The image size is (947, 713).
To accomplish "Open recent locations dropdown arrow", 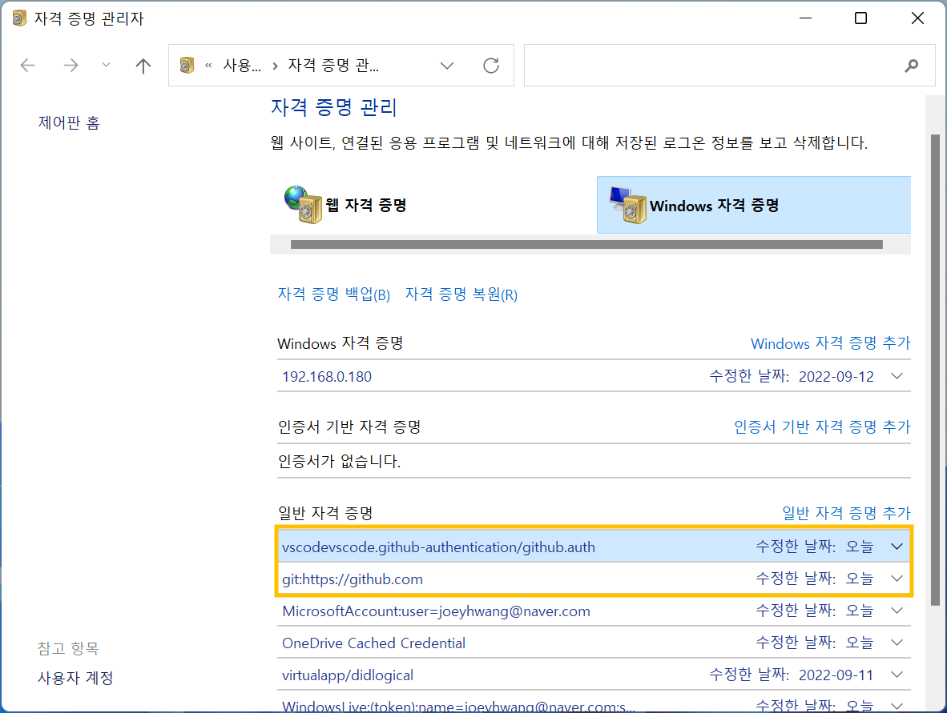I will (x=106, y=65).
